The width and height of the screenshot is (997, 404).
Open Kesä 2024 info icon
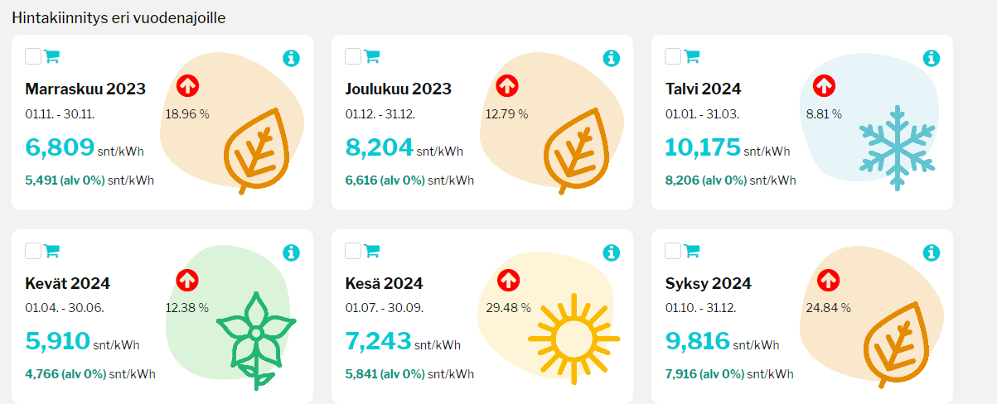pyautogui.click(x=611, y=252)
